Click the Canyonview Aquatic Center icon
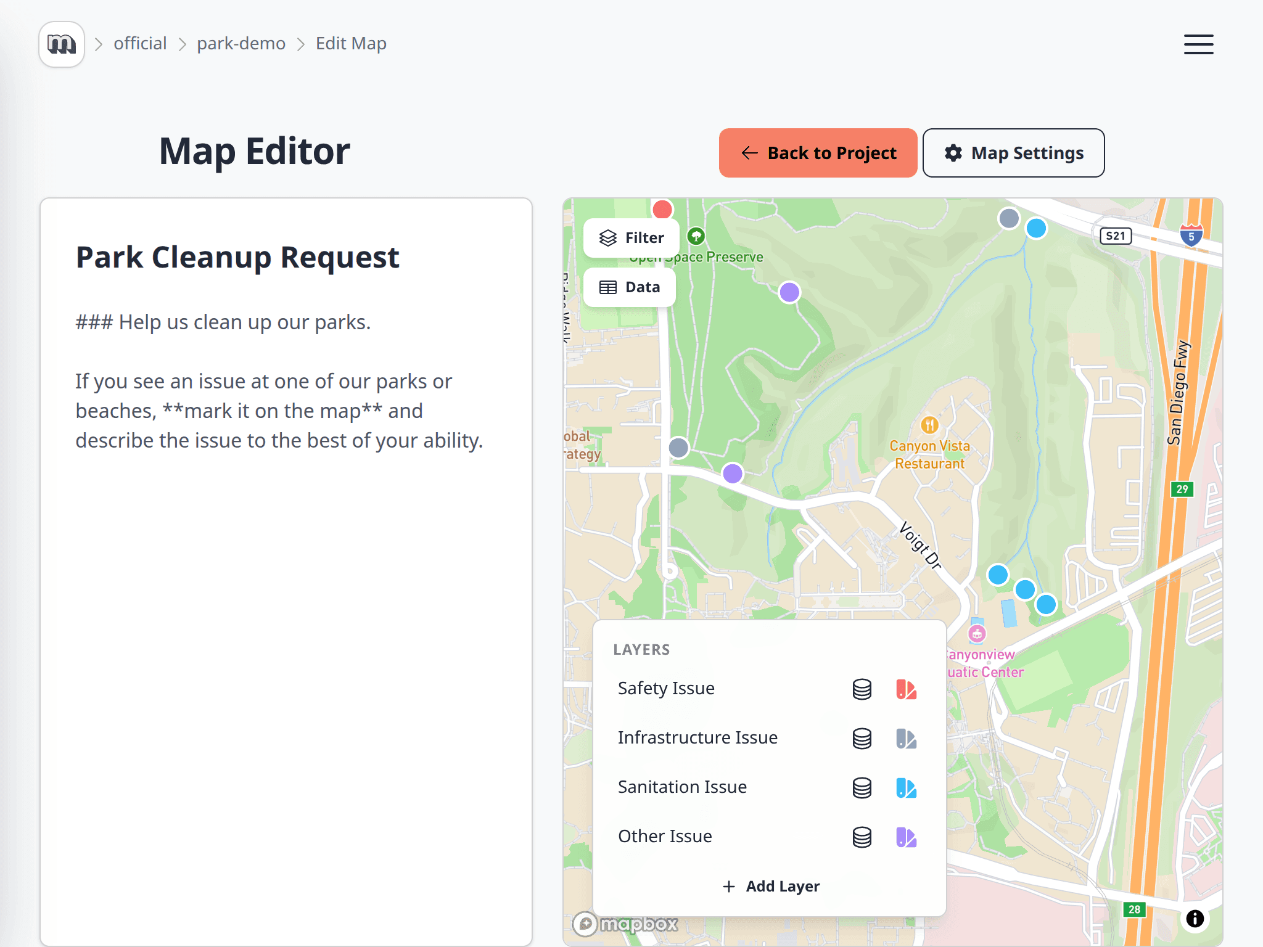Image resolution: width=1263 pixels, height=947 pixels. click(977, 633)
